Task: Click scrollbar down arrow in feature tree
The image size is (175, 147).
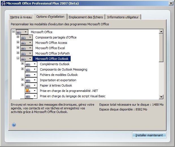Action: pyautogui.click(x=161, y=97)
